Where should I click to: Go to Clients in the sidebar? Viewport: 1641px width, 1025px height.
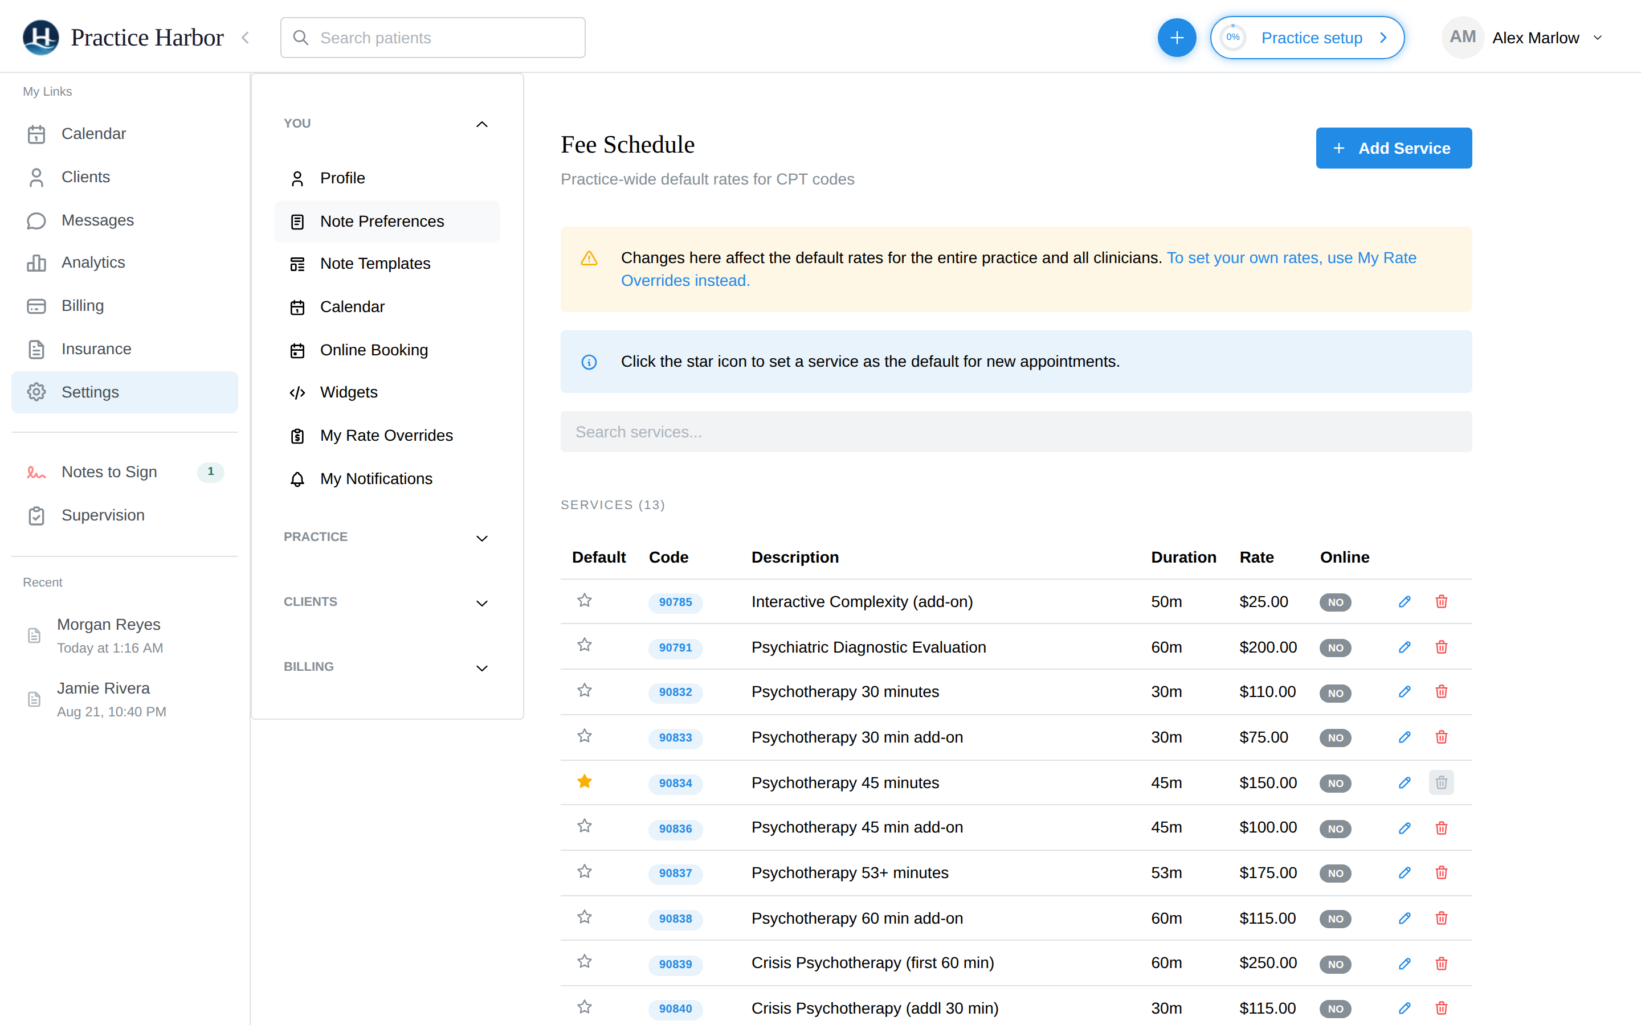click(125, 177)
